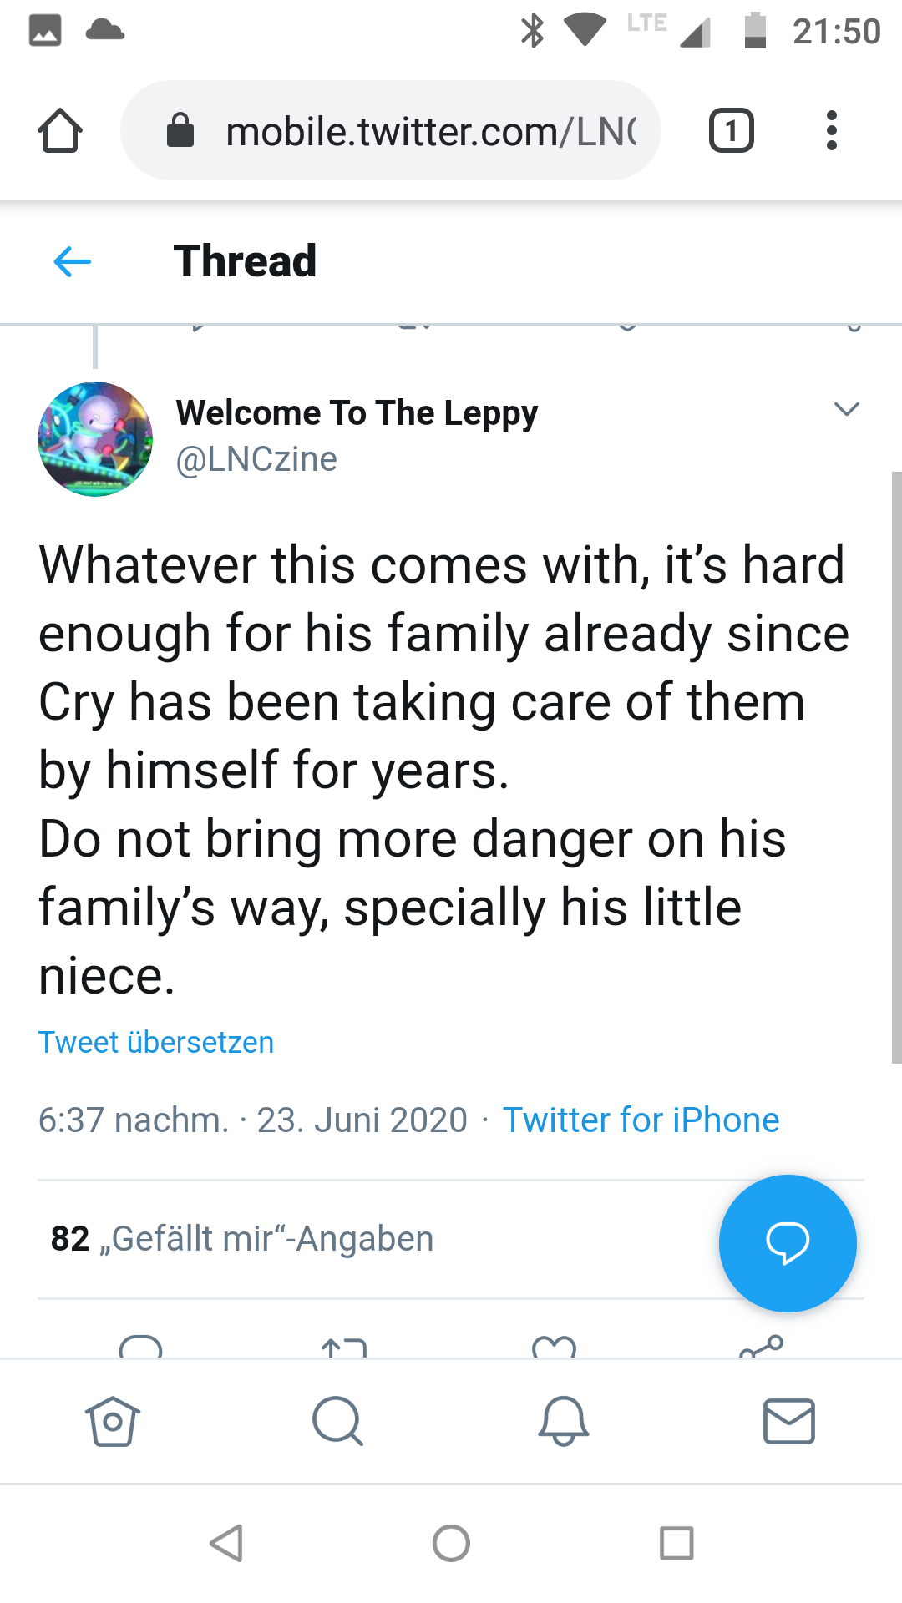Open Chrome home page icon
This screenshot has height=1603, width=902.
(60, 130)
